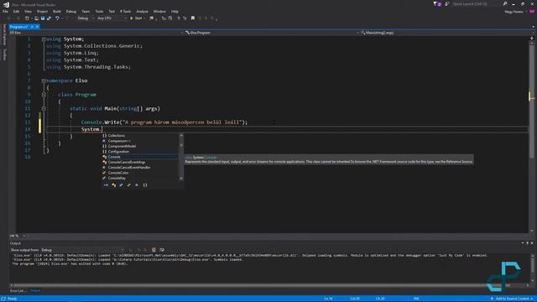Open the Project menu
Screen dimensions: 537x302
42,11
